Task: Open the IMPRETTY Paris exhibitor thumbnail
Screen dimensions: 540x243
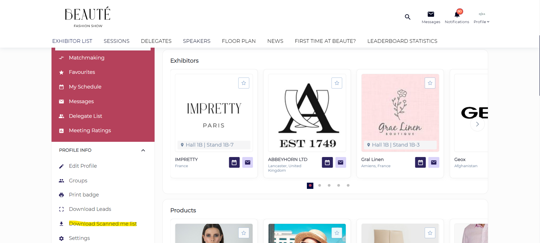Action: point(214,113)
